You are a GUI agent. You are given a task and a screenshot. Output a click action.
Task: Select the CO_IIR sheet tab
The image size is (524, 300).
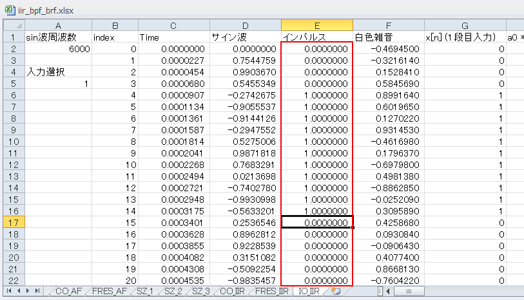click(232, 291)
